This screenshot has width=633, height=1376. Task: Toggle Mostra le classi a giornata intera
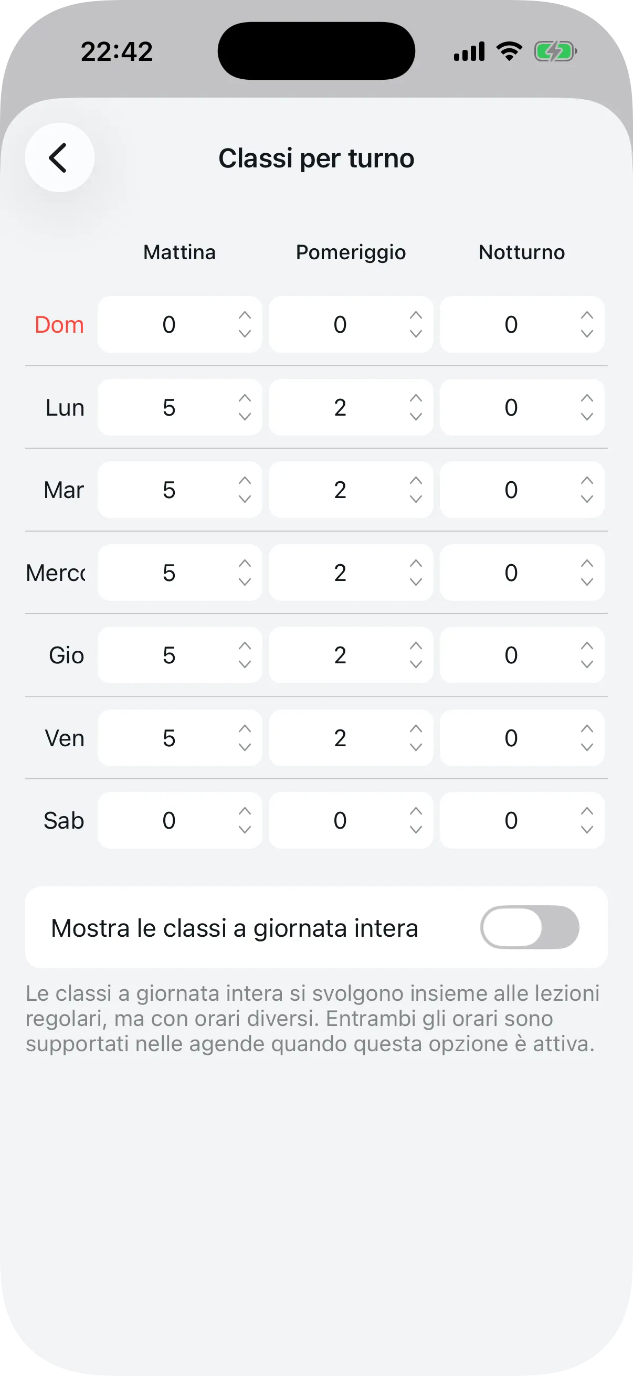click(530, 927)
